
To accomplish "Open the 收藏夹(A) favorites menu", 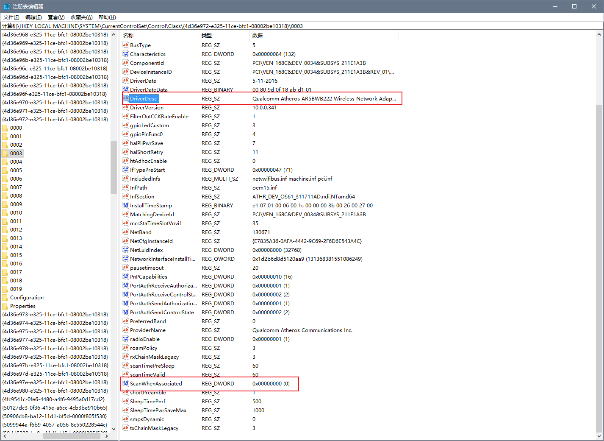I will [81, 17].
